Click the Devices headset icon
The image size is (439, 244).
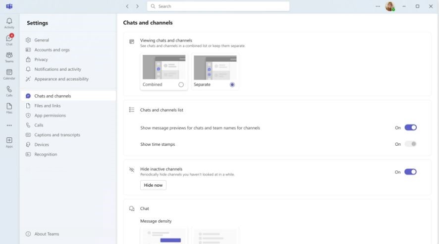[x=28, y=145]
